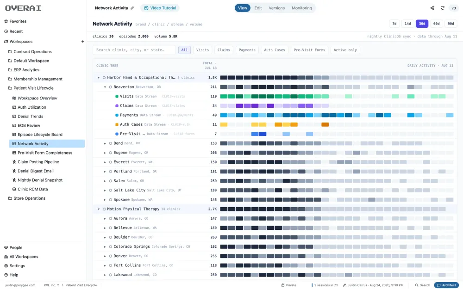Select the 30d time range
Image resolution: width=463 pixels, height=289 pixels.
click(422, 24)
